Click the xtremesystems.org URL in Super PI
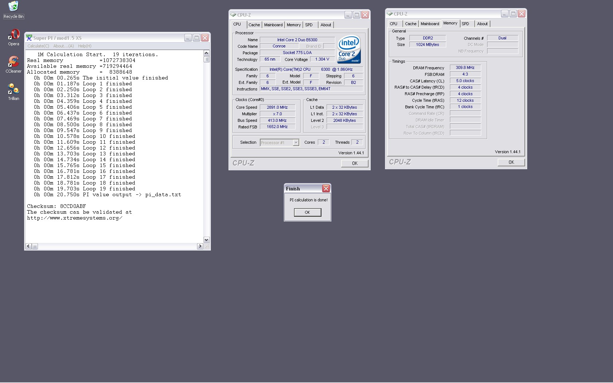This screenshot has width=613, height=383. pos(75,218)
